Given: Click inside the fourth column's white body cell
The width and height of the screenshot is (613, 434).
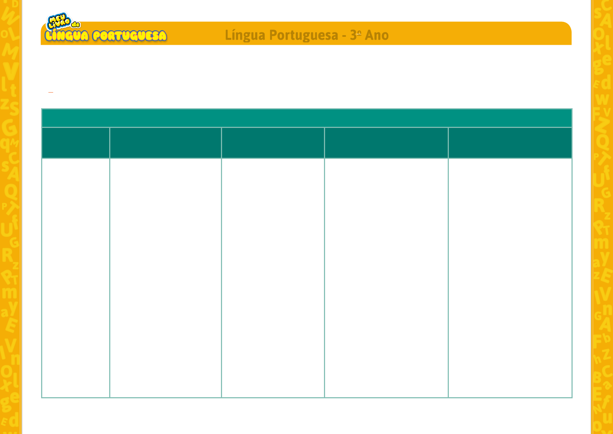Looking at the screenshot, I should [x=386, y=278].
